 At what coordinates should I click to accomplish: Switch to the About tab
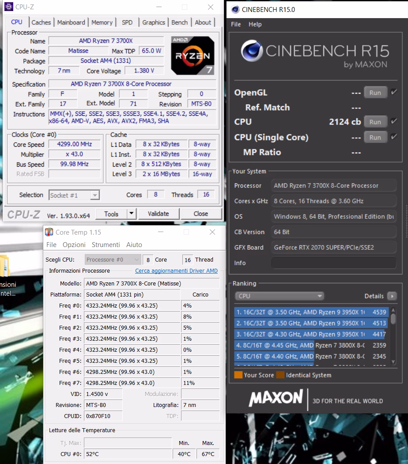click(x=203, y=23)
